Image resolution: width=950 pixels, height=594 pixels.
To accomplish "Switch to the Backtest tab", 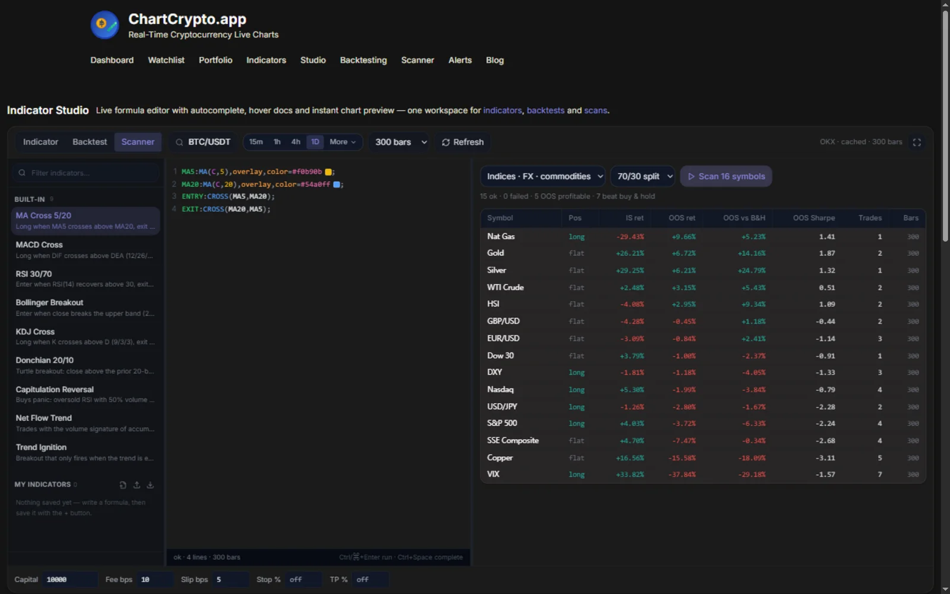I will click(90, 142).
